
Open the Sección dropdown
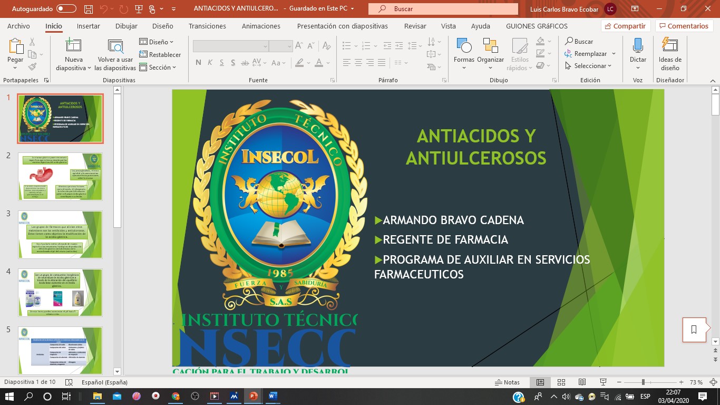[158, 67]
